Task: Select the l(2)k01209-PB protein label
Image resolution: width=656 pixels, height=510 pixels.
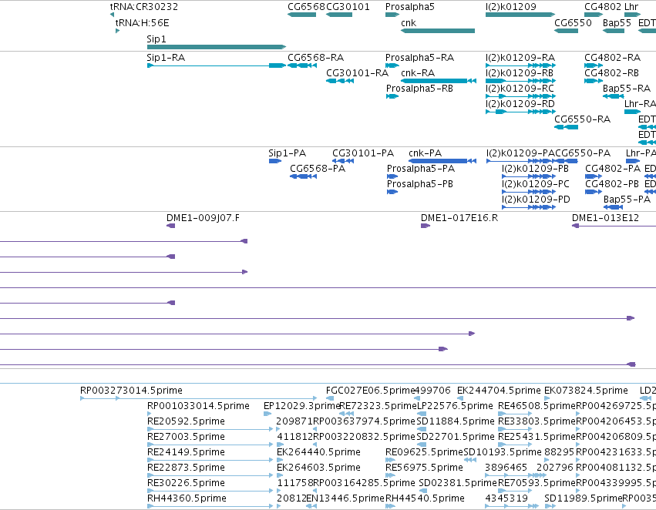Action: click(x=536, y=169)
